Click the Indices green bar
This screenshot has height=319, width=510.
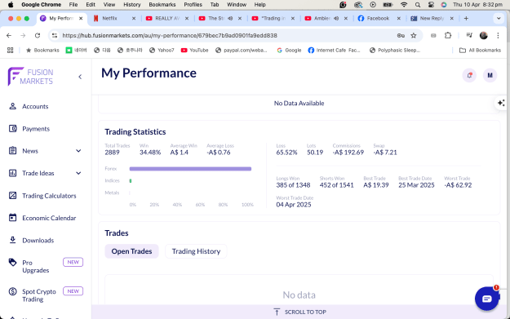coord(131,181)
